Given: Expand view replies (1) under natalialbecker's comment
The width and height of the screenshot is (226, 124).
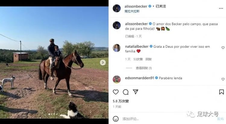Looking at the screenshot, I should click(x=144, y=68).
